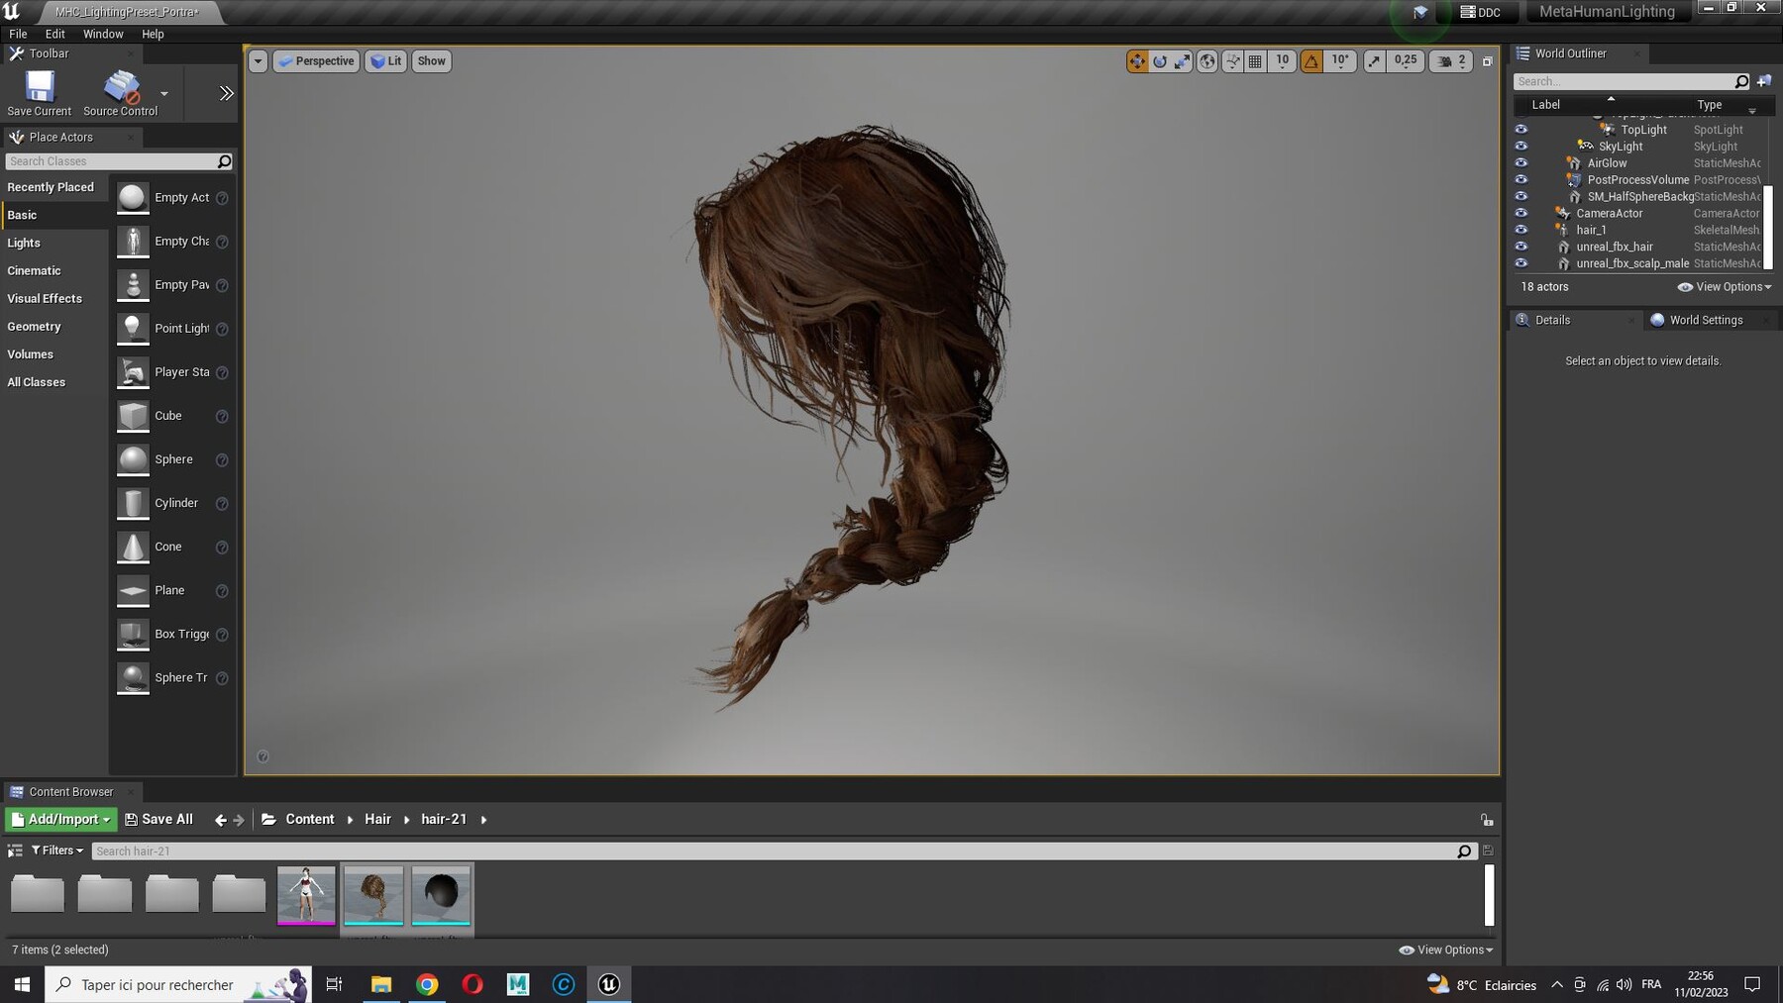
Task: Click the surface snapping icon in viewport
Action: tap(1233, 61)
